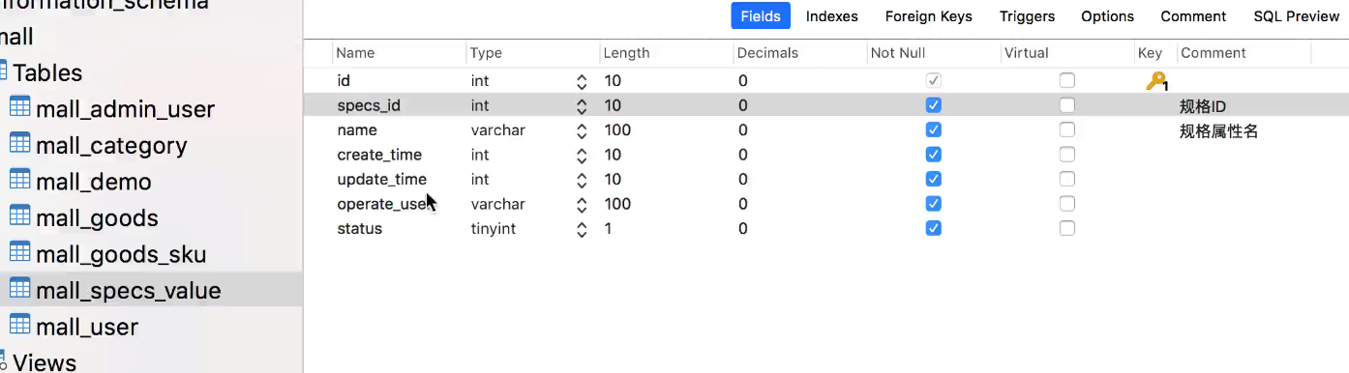Viewport: 1349px width, 373px height.
Task: Select the Triggers tab
Action: [1027, 16]
